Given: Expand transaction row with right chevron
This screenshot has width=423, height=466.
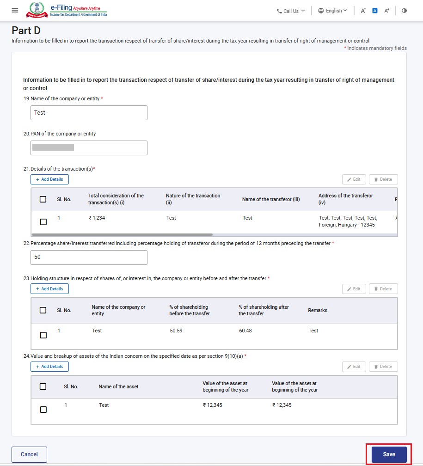Looking at the screenshot, I should coord(396,218).
